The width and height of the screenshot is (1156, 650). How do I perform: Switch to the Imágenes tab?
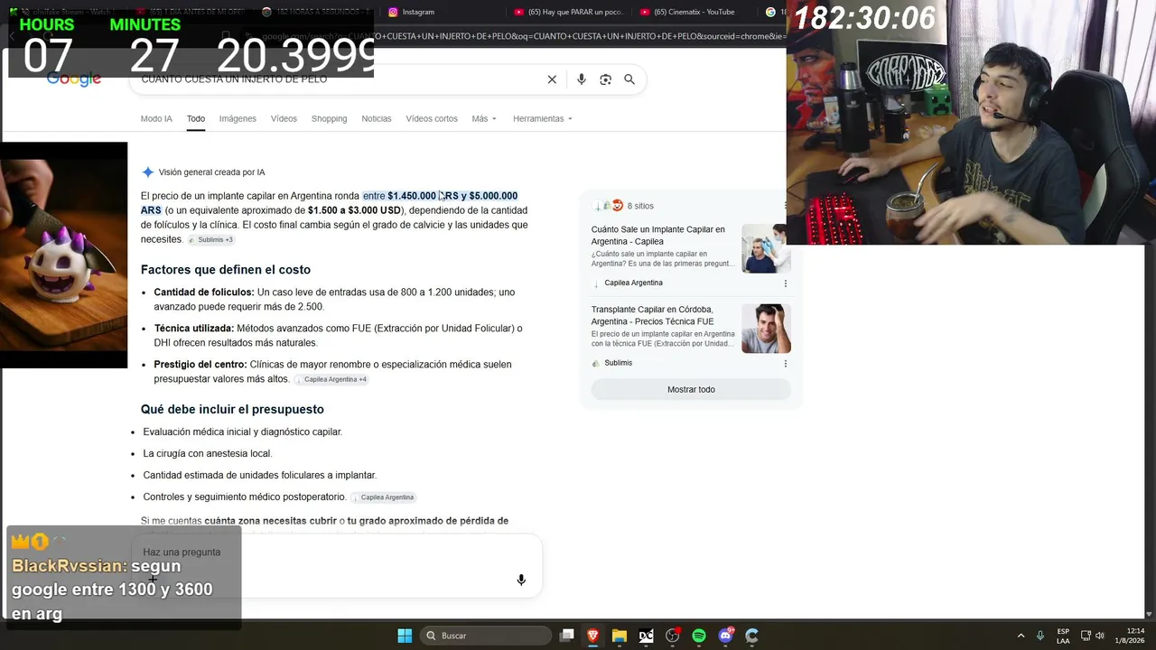coord(238,119)
